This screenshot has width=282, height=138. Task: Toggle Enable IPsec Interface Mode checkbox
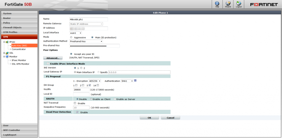pyautogui.click(x=48, y=64)
